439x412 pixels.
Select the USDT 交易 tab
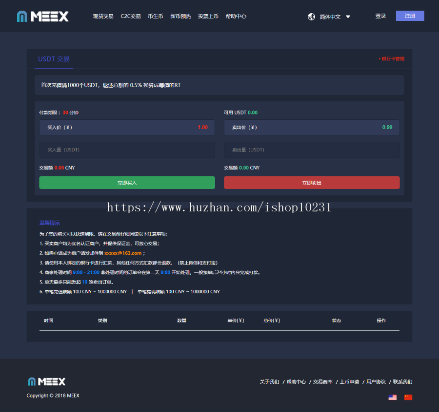[54, 59]
